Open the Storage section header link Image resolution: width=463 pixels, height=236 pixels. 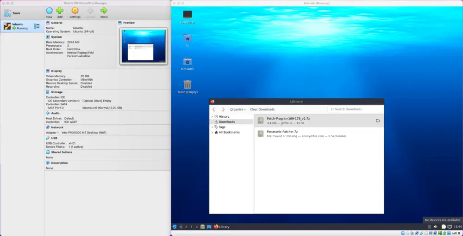pyautogui.click(x=56, y=92)
